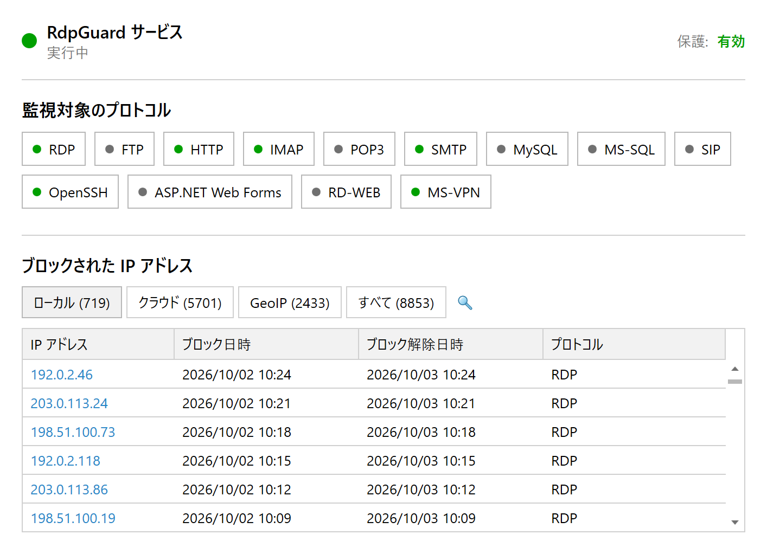Click the block list scrollbar thumb
767x554 pixels.
click(735, 382)
